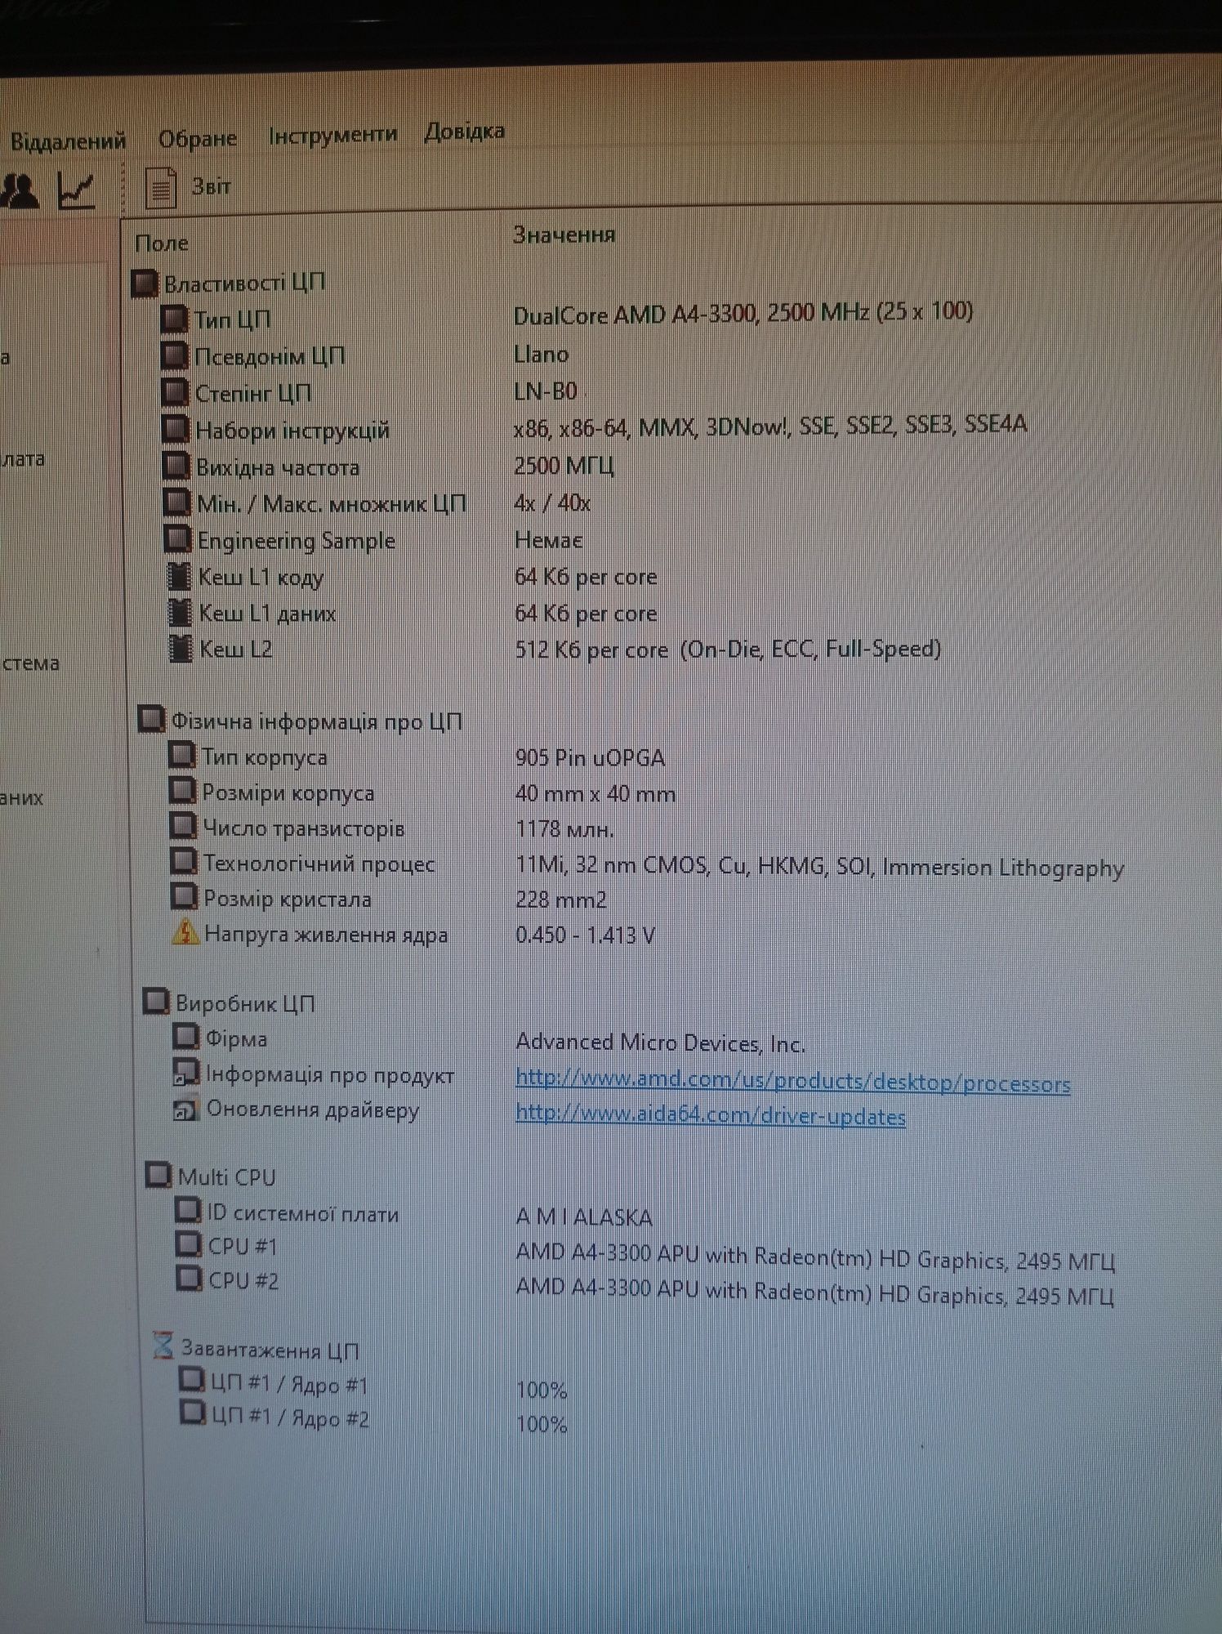Select the 40 mm x 40 mm value

click(x=595, y=794)
